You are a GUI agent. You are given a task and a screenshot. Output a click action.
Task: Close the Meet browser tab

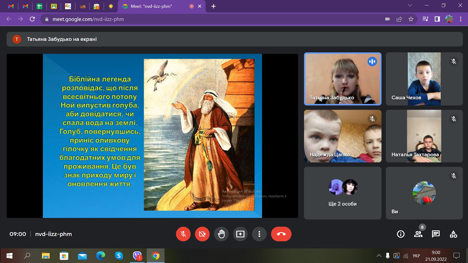click(200, 6)
